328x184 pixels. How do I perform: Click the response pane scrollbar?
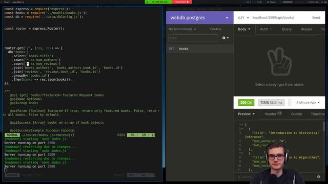click(x=324, y=126)
